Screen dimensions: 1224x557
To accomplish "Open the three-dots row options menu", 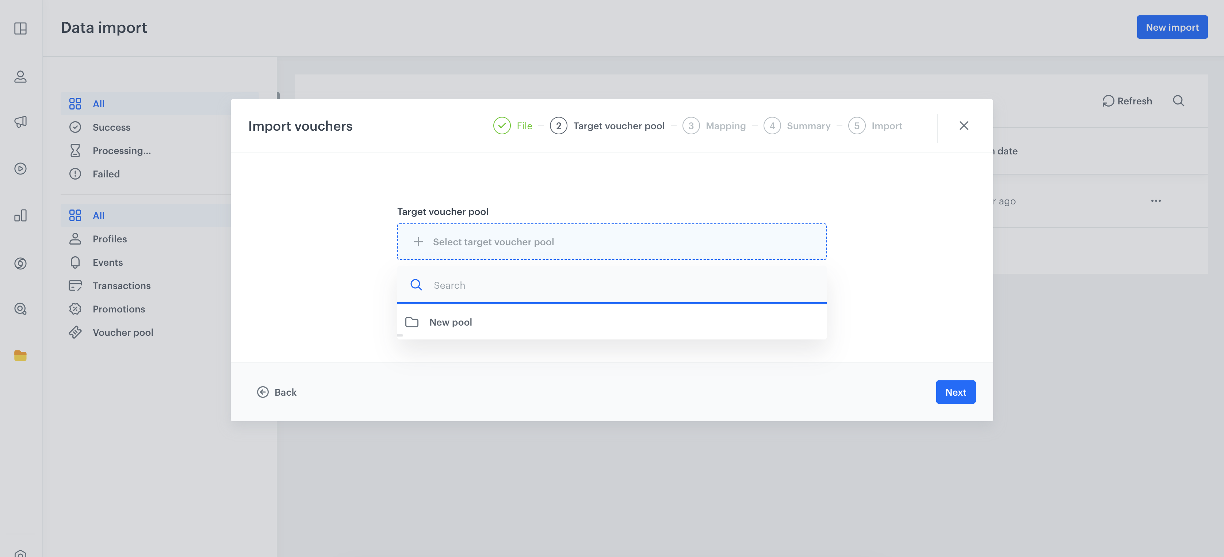I will (x=1156, y=201).
